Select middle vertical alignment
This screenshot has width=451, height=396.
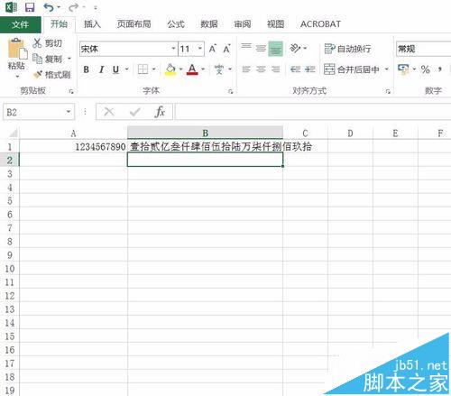261,48
